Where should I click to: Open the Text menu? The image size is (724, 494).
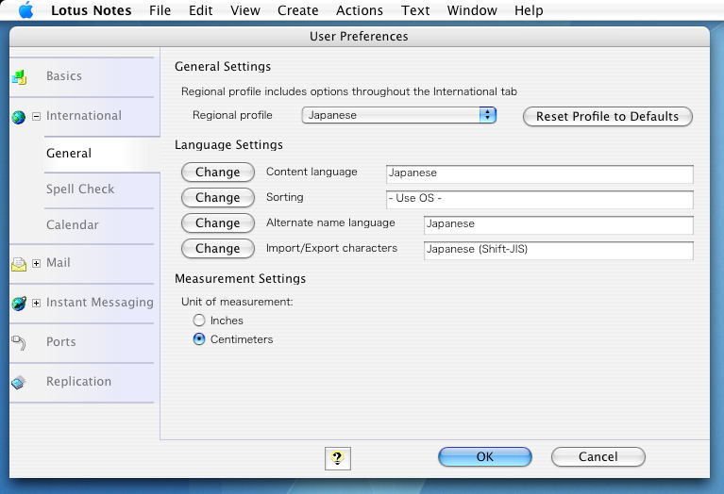point(415,10)
